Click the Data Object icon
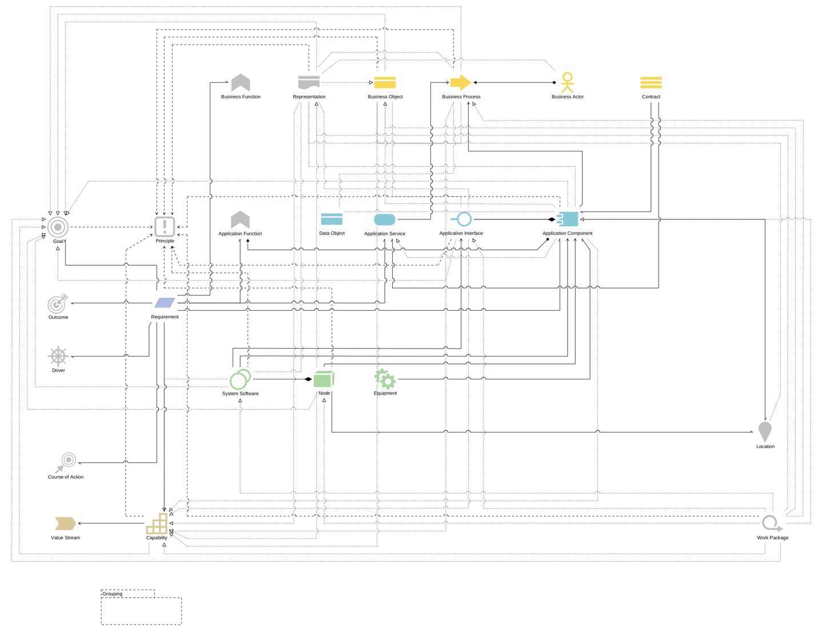The image size is (818, 632). [332, 218]
